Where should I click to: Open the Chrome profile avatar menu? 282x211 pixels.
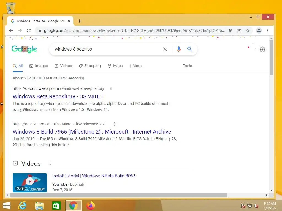pyautogui.click(x=259, y=30)
